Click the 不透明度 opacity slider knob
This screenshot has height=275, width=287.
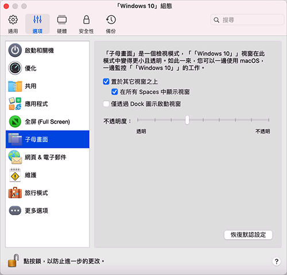point(187,120)
